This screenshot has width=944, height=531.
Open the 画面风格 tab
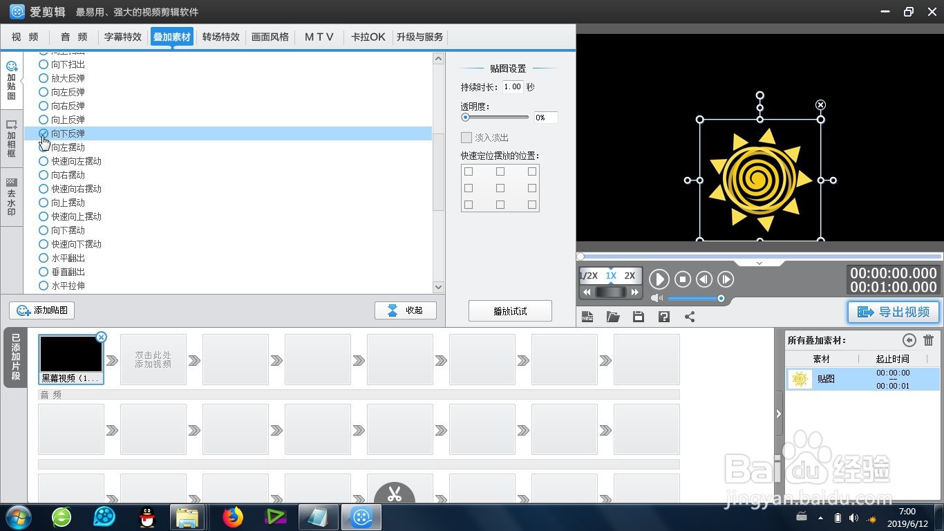pyautogui.click(x=270, y=37)
